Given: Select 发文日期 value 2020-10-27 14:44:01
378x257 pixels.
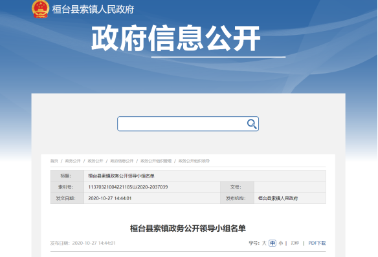Looking at the screenshot, I should [109, 198].
